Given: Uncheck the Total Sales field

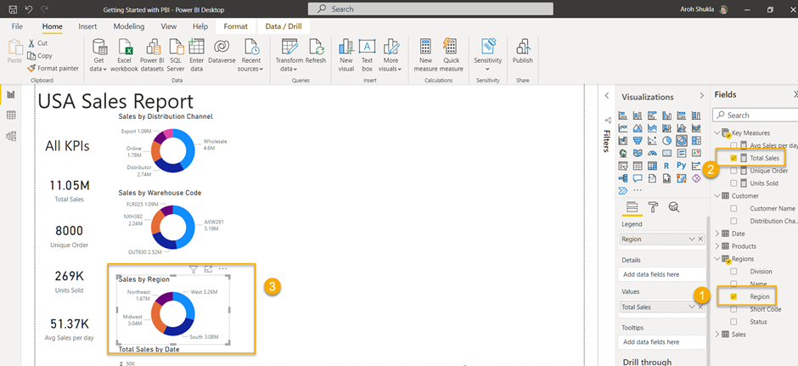Looking at the screenshot, I should 733,158.
